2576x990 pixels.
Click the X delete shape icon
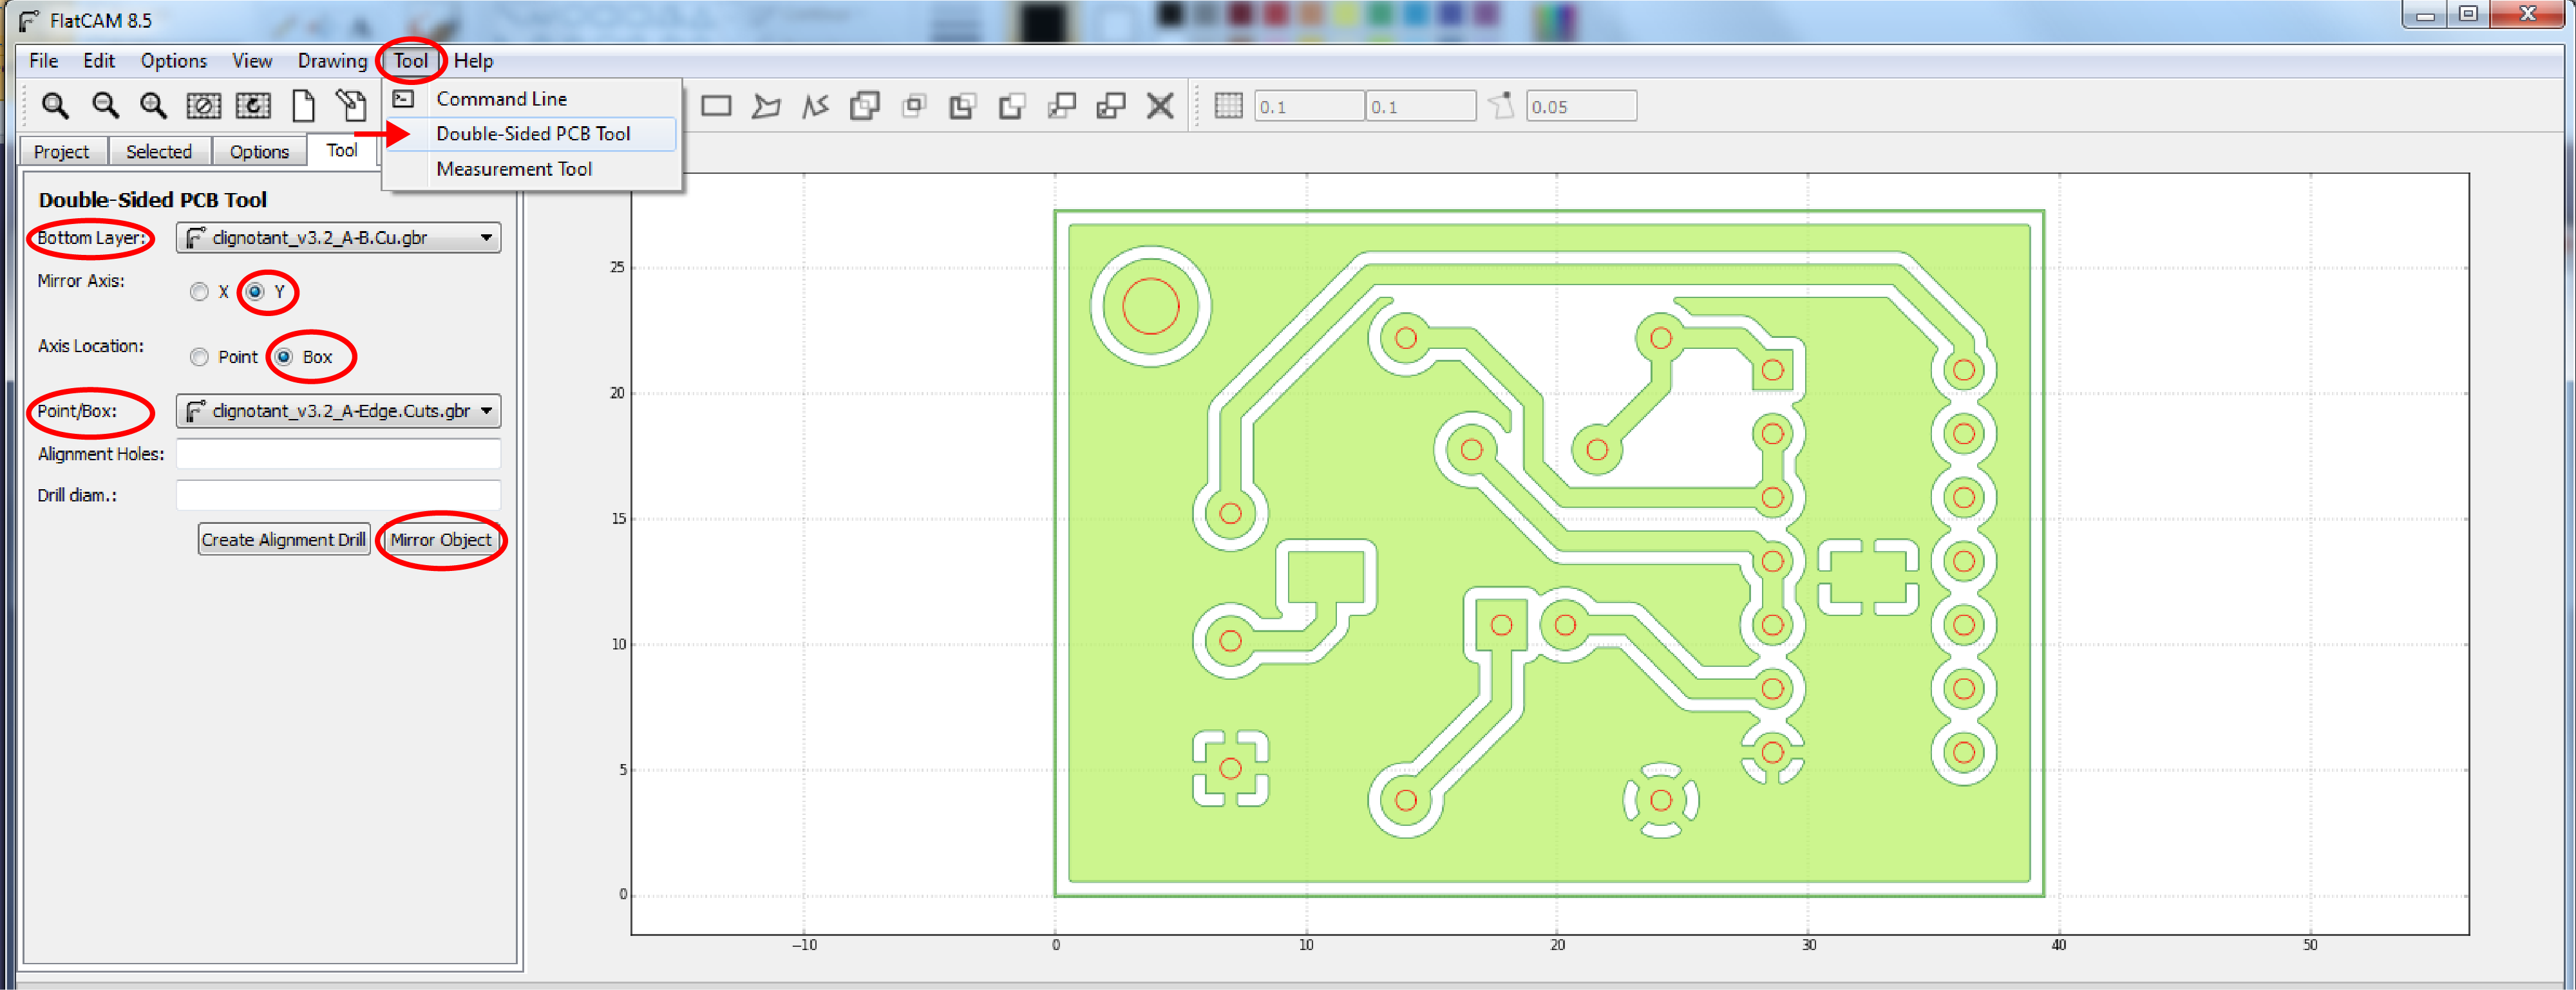tap(1160, 105)
